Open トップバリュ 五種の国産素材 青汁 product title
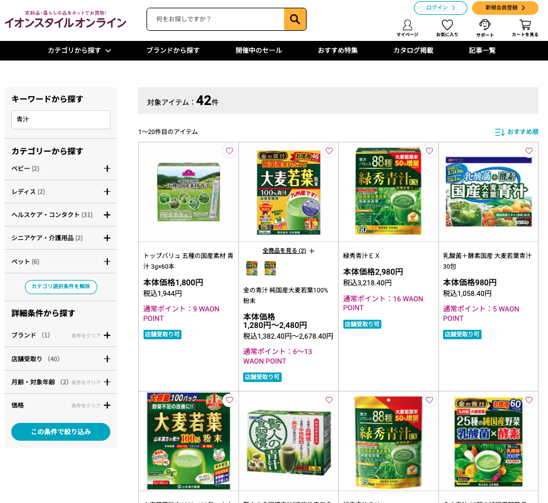 click(189, 261)
